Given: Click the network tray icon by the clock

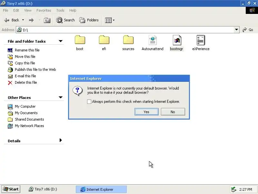Looking at the screenshot, I should tap(233, 189).
